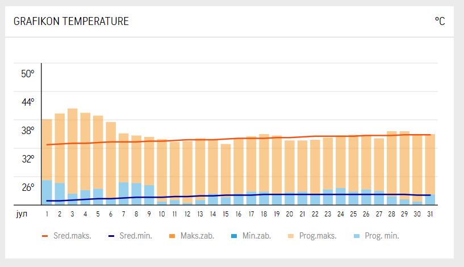Toggle the Sred.maks. legend series
The height and width of the screenshot is (267, 464).
pos(66,236)
